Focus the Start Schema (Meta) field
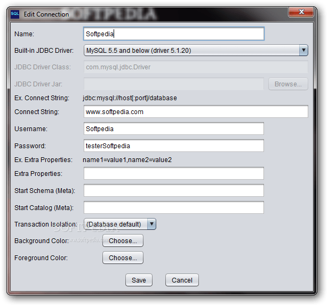The image size is (328, 306). [x=174, y=190]
